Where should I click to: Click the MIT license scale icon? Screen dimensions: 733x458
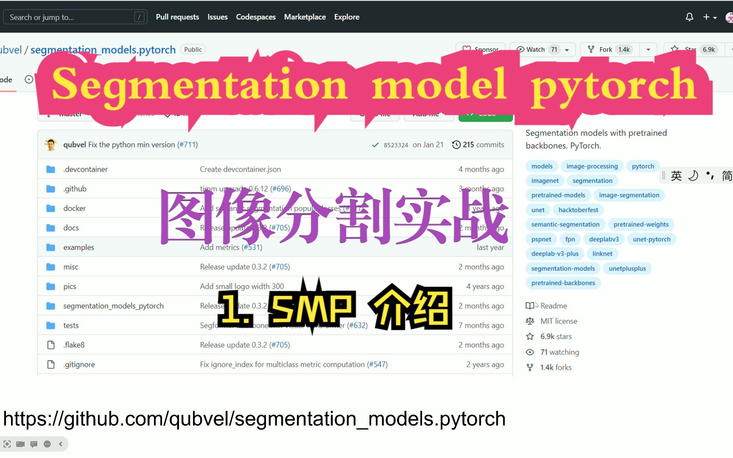(x=530, y=321)
